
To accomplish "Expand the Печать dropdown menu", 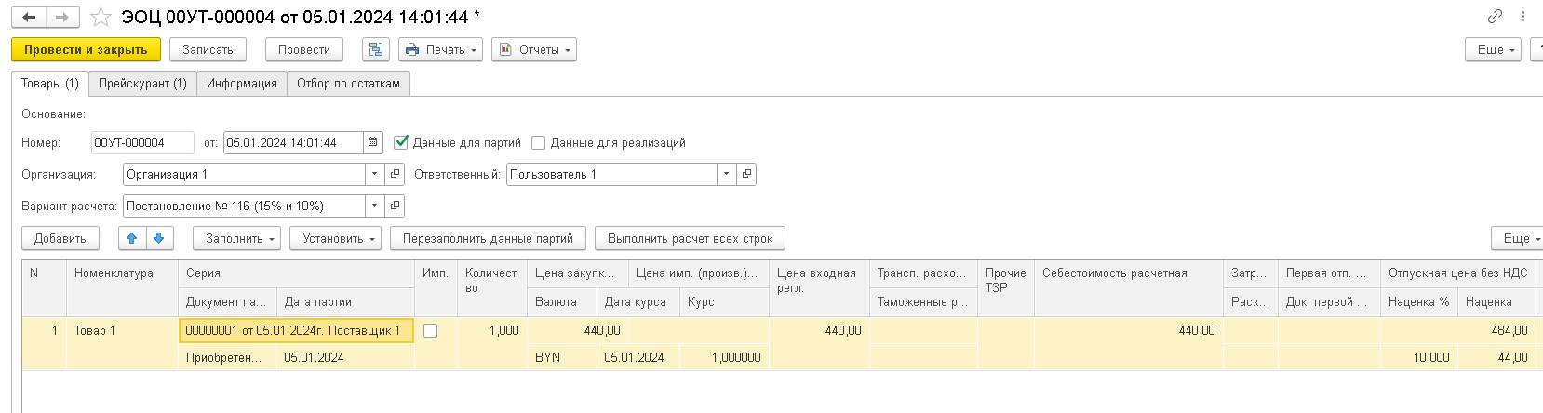I will click(x=440, y=49).
